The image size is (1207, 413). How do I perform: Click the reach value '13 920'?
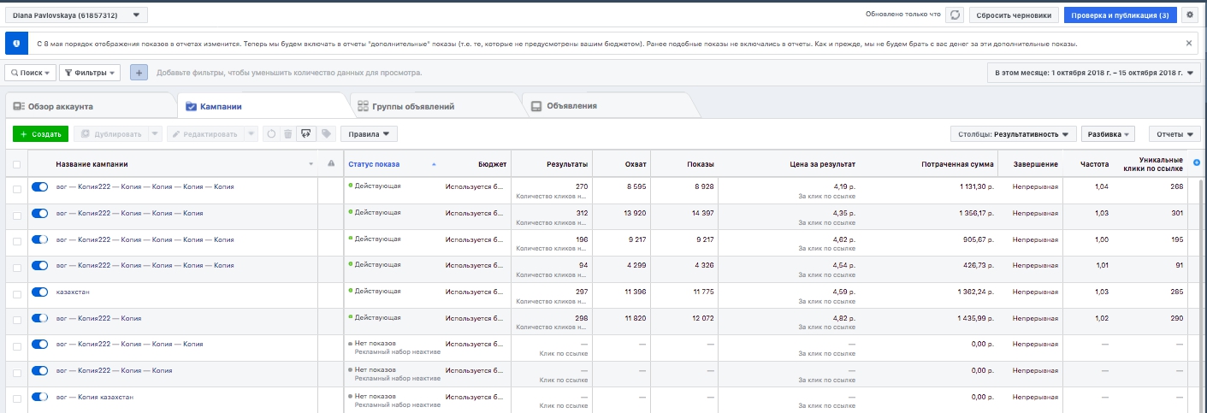point(636,213)
